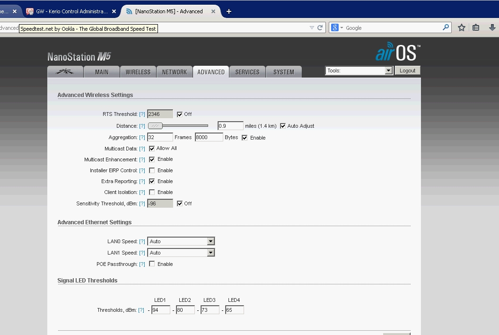Open help for Multicast Data
Image resolution: width=499 pixels, height=335 pixels.
(142, 149)
